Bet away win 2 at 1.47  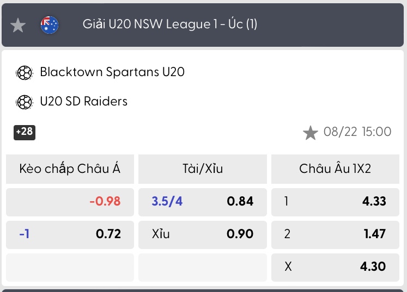pos(335,235)
